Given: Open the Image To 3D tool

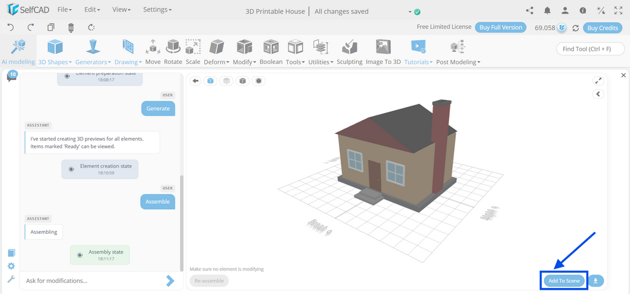Looking at the screenshot, I should pyautogui.click(x=383, y=52).
